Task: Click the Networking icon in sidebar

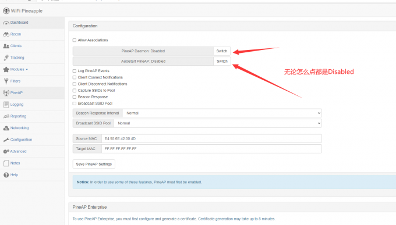Action: coord(6,128)
